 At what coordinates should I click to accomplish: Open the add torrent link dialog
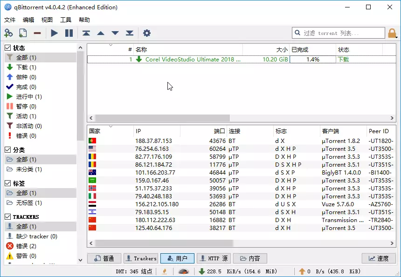point(9,33)
